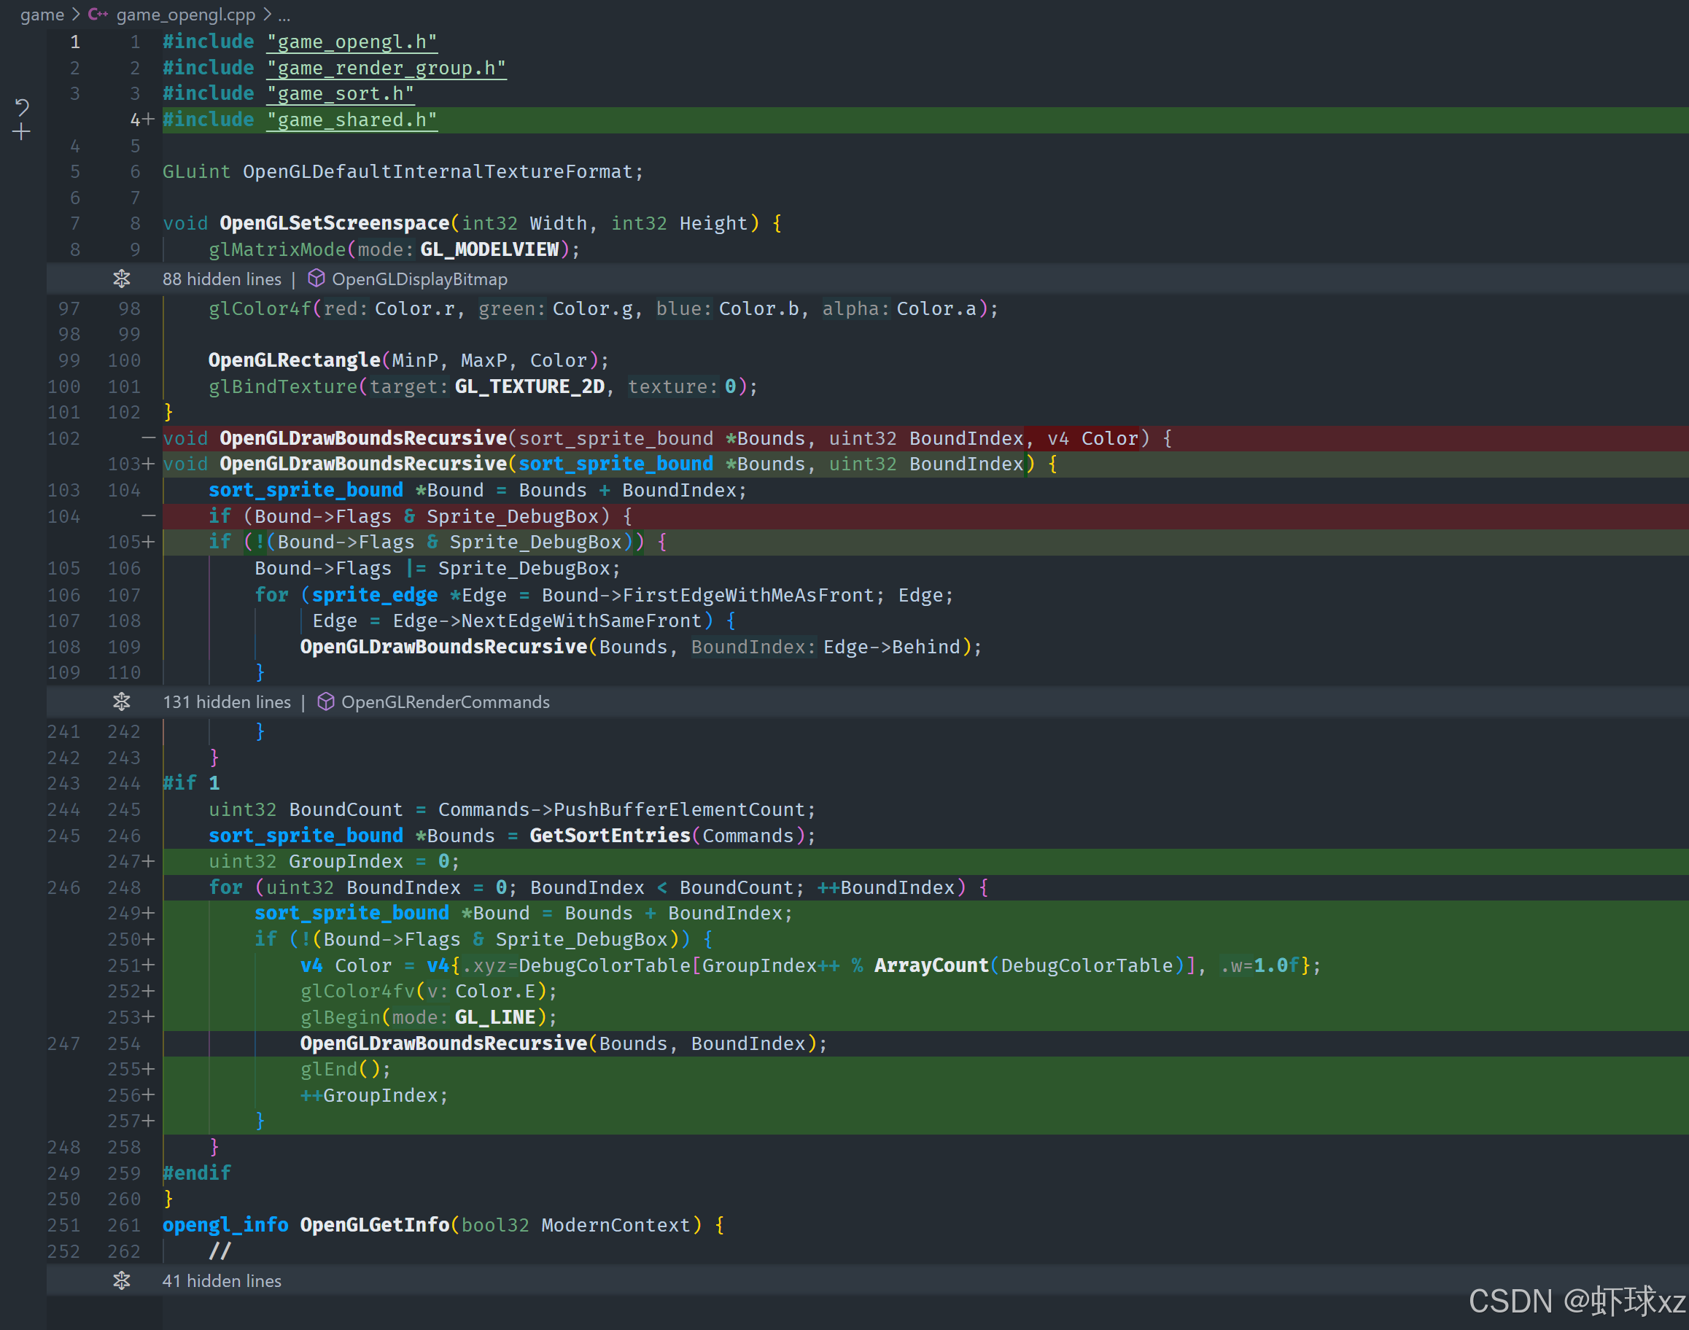The width and height of the screenshot is (1689, 1330).
Task: Click unfold icon beside 131 hidden lines
Action: click(122, 701)
